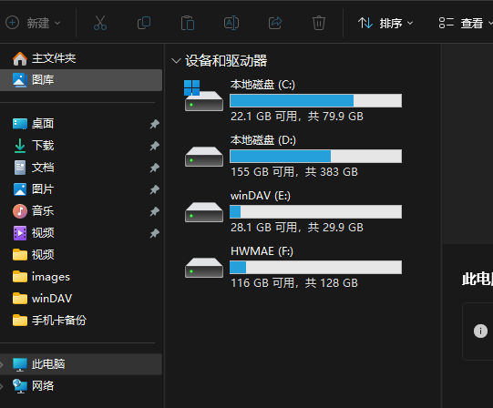The height and width of the screenshot is (408, 493).
Task: Click the HWMAE (F:) usage bar
Action: pyautogui.click(x=315, y=267)
